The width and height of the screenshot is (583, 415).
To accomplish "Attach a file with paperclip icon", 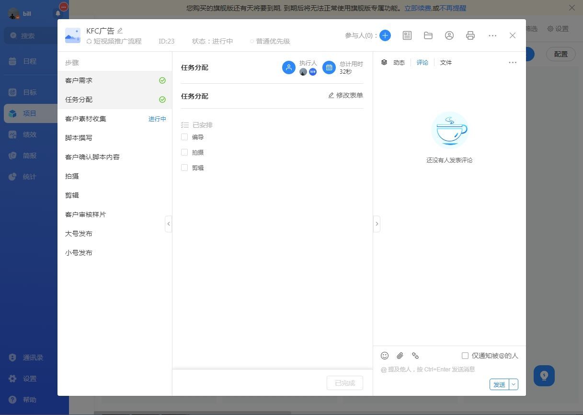I will (x=400, y=356).
